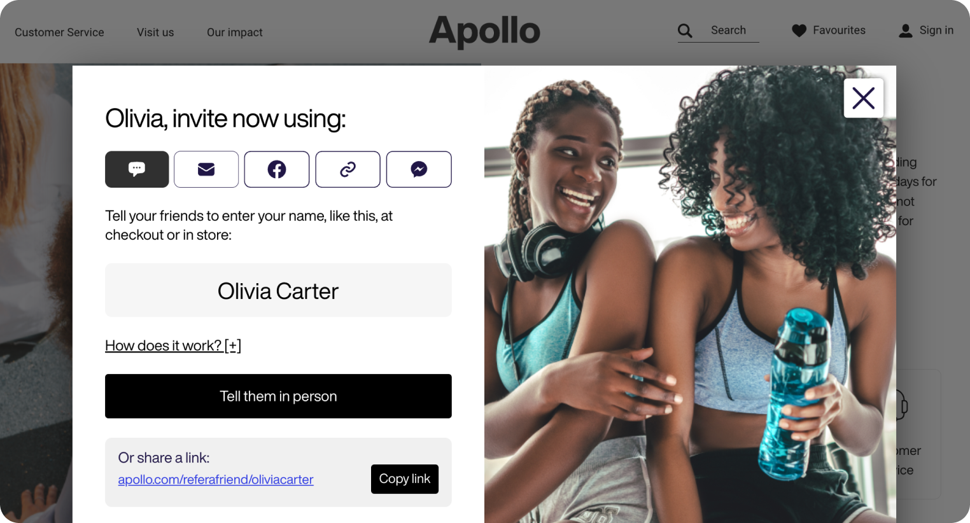
Task: Click the Apollo logo
Action: pyautogui.click(x=484, y=31)
